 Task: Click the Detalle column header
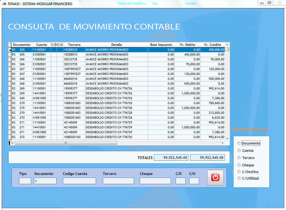tap(116, 45)
